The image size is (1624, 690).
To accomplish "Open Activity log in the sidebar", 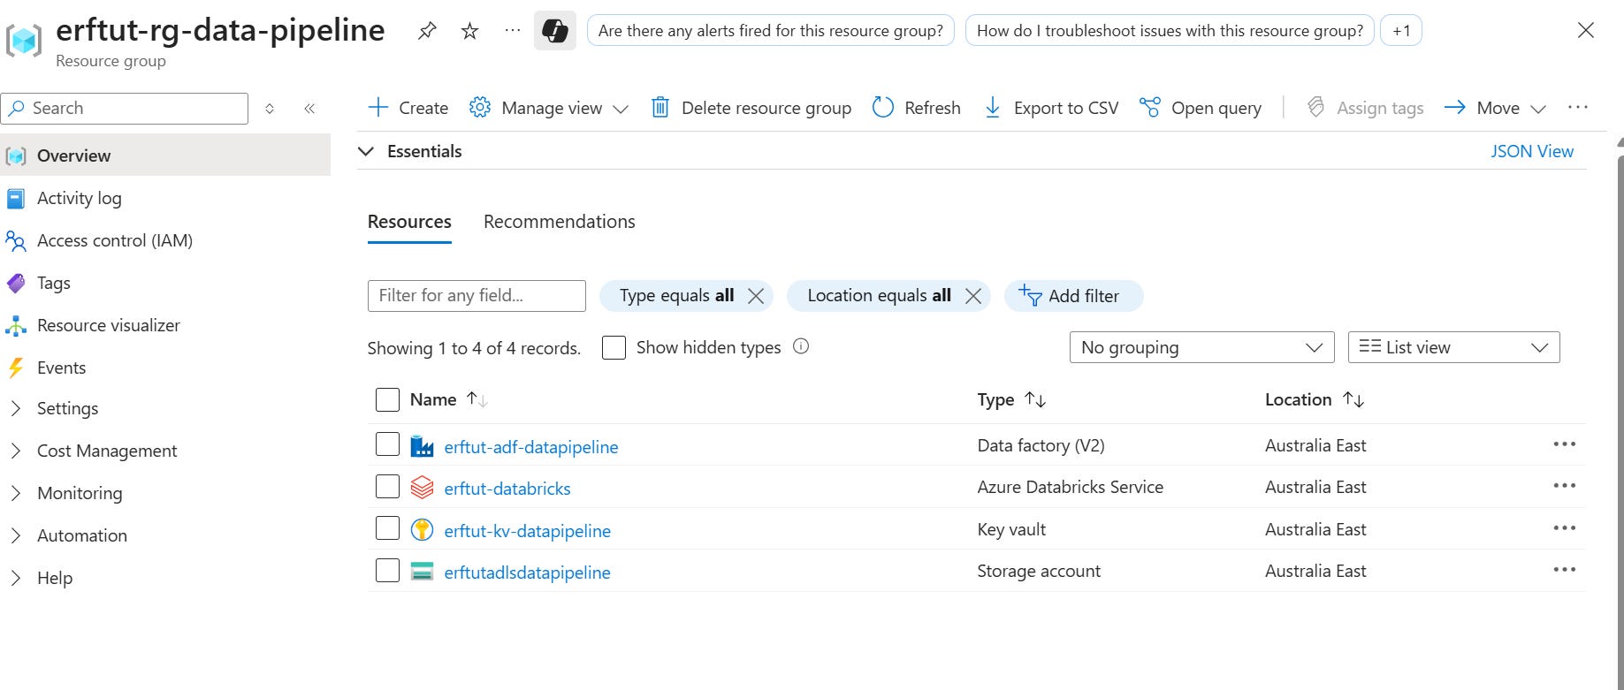I will pyautogui.click(x=79, y=198).
